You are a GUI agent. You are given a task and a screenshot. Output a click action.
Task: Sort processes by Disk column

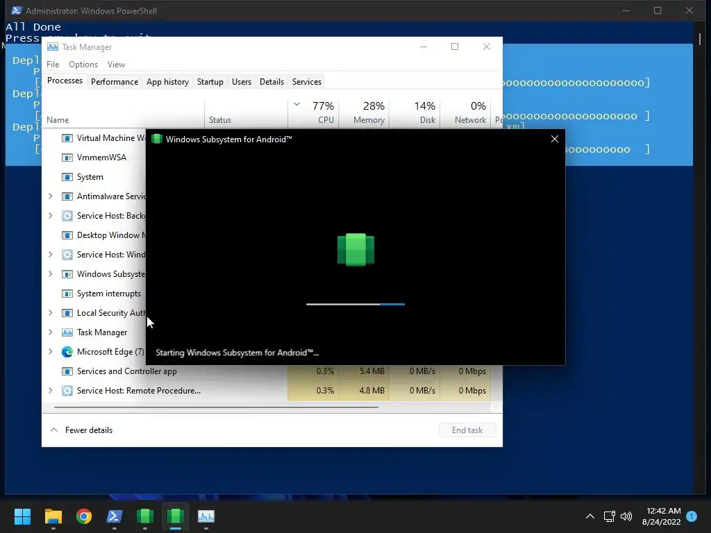(x=415, y=112)
